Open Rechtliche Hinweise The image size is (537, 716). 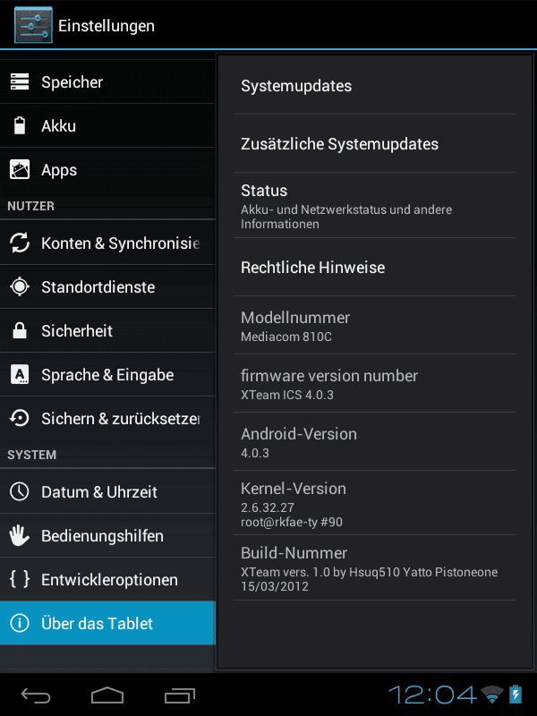pyautogui.click(x=374, y=267)
